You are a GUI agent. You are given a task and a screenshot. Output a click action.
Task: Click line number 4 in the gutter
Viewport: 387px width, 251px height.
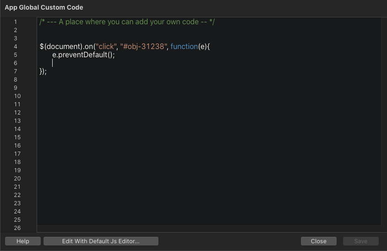coord(16,47)
